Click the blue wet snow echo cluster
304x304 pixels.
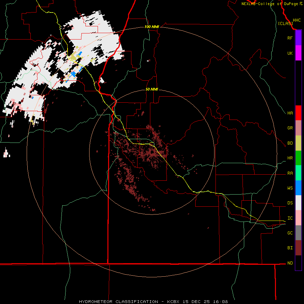click(74, 74)
